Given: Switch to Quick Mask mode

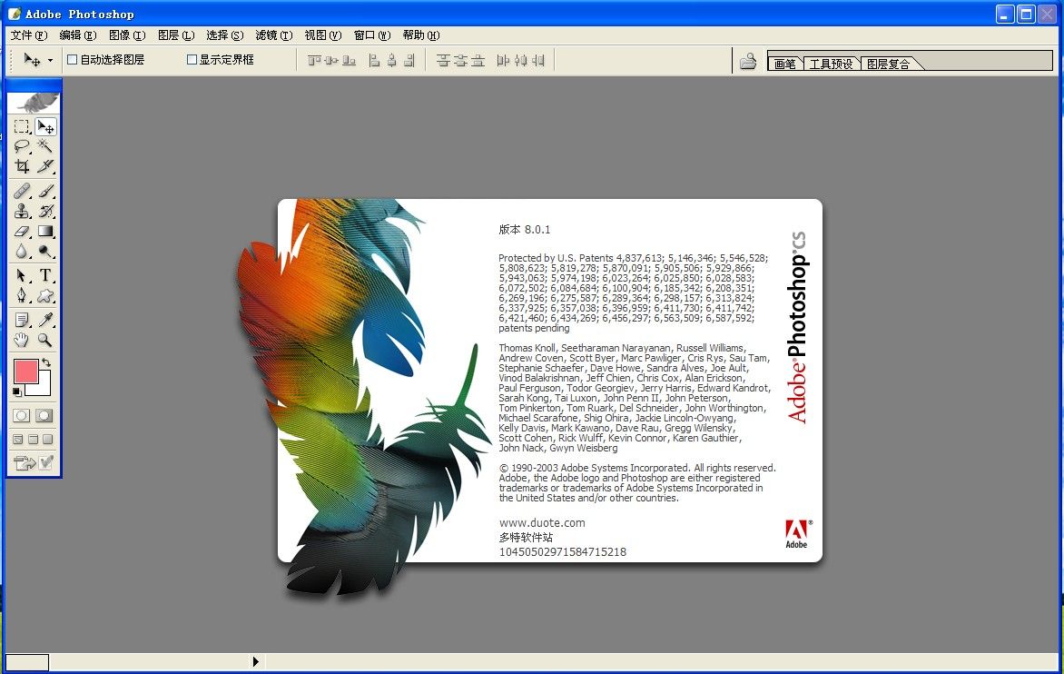Looking at the screenshot, I should click(44, 415).
